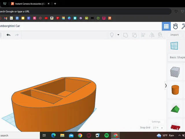Screen dimensions: 185x139
Task: Pick the striped hole box shape
Action: [x=175, y=72]
